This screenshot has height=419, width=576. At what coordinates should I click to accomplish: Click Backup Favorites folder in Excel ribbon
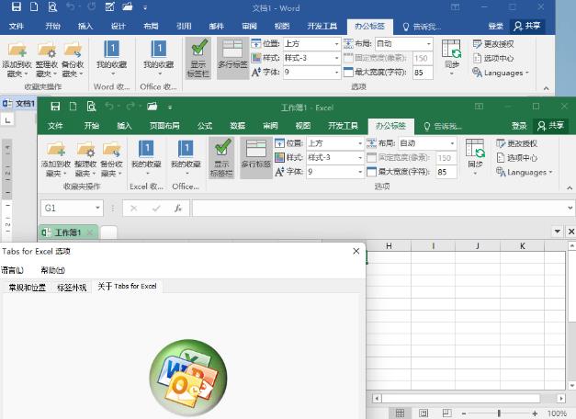click(112, 159)
